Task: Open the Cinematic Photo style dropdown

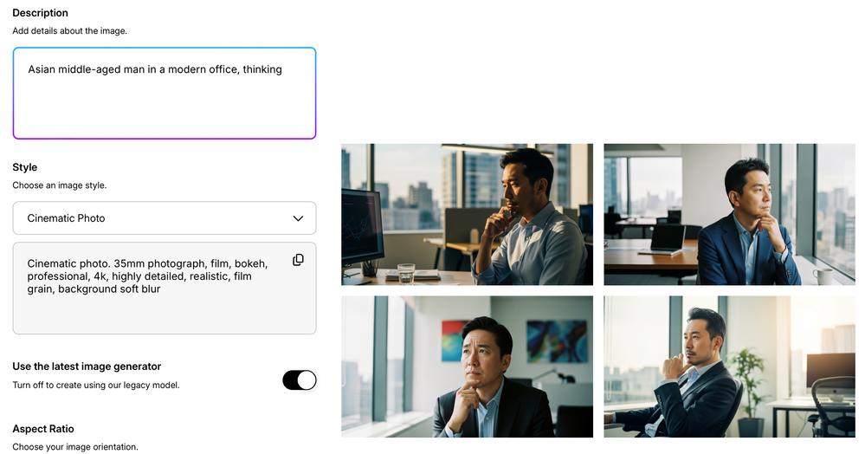Action: [165, 218]
